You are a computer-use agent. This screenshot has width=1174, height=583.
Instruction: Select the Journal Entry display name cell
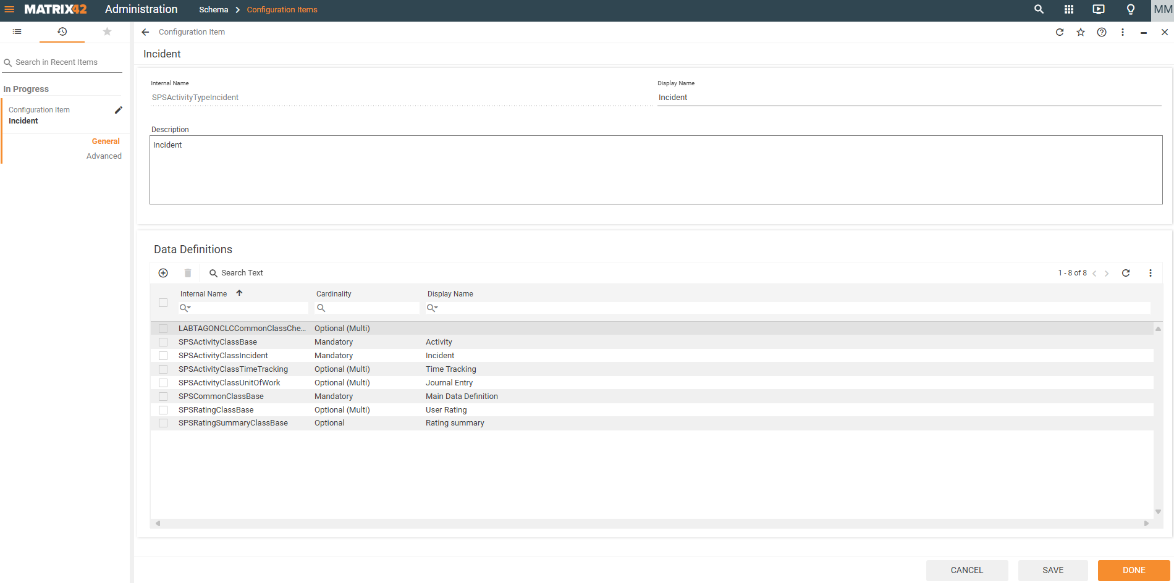coord(449,383)
